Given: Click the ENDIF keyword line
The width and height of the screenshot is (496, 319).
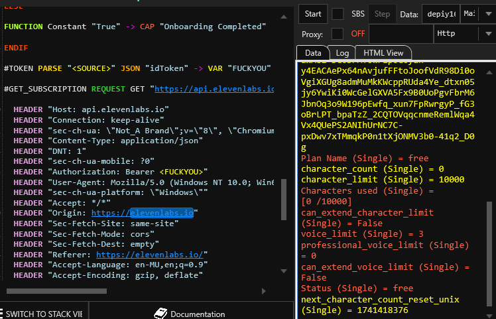Looking at the screenshot, I should [x=16, y=48].
